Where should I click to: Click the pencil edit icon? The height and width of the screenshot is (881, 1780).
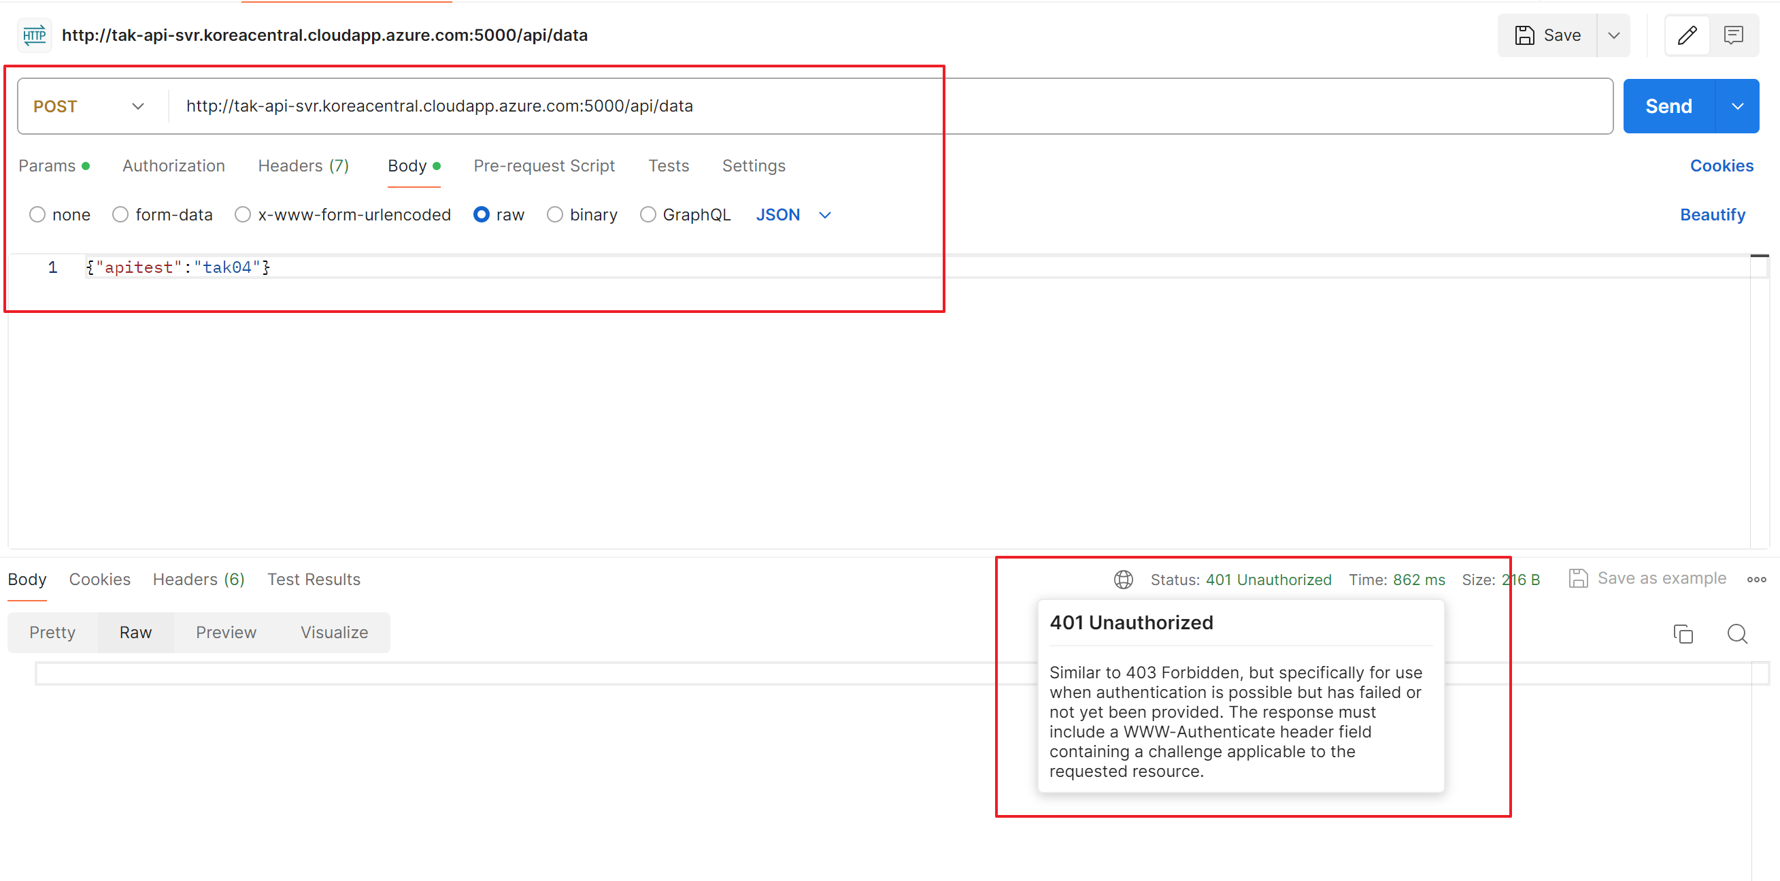[1687, 35]
